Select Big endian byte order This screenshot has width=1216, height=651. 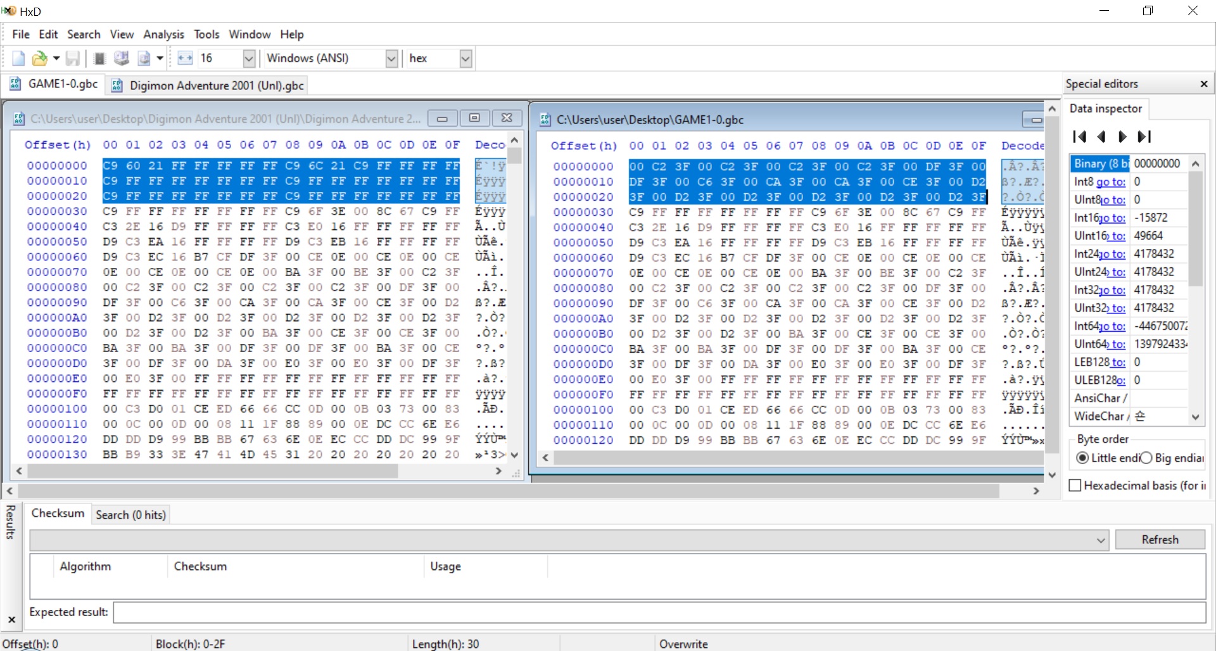point(1146,458)
